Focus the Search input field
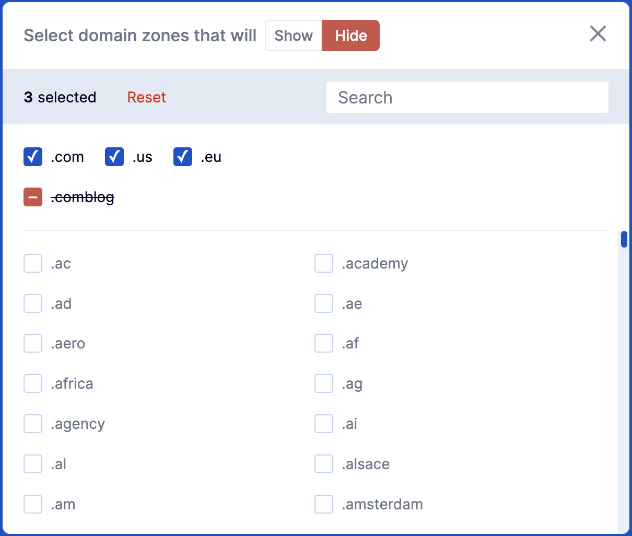The width and height of the screenshot is (632, 536). click(x=467, y=97)
